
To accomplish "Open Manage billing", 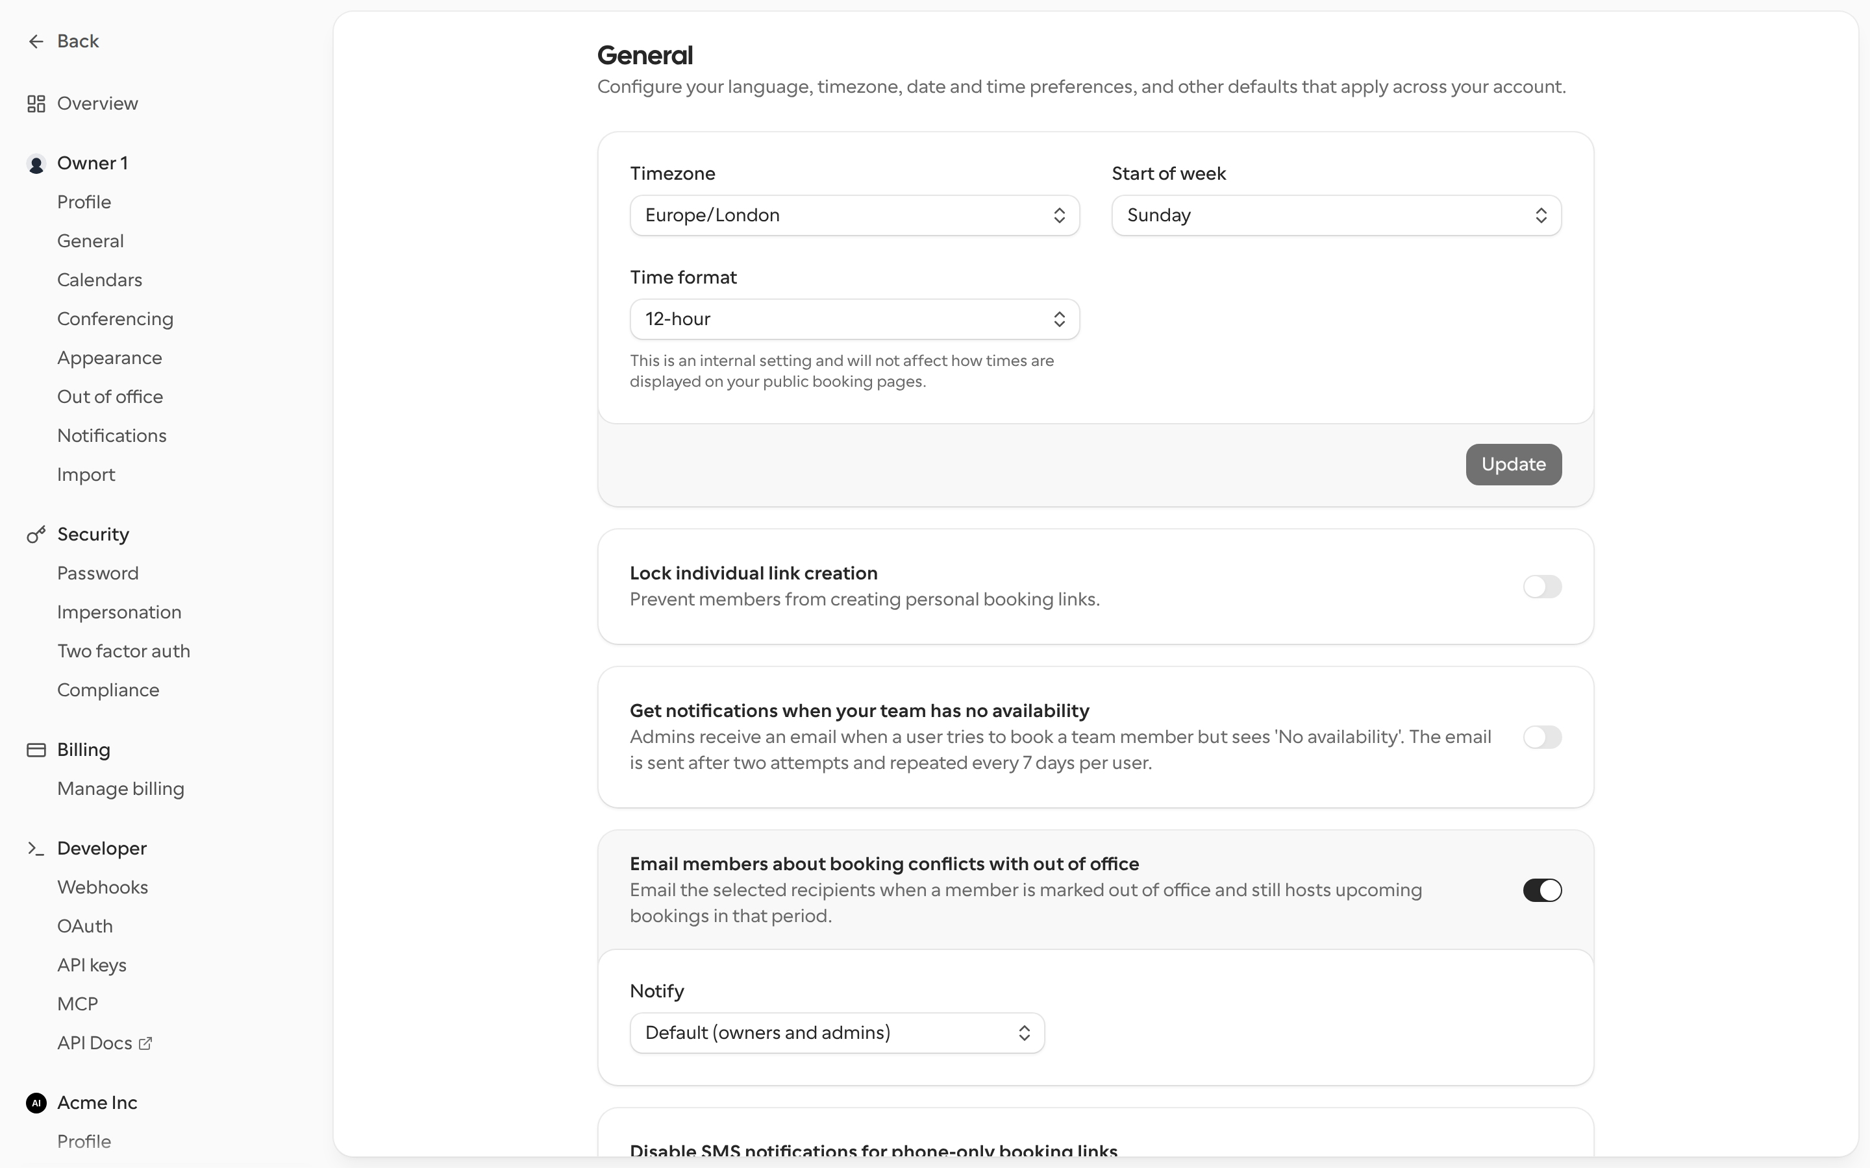I will [x=121, y=788].
